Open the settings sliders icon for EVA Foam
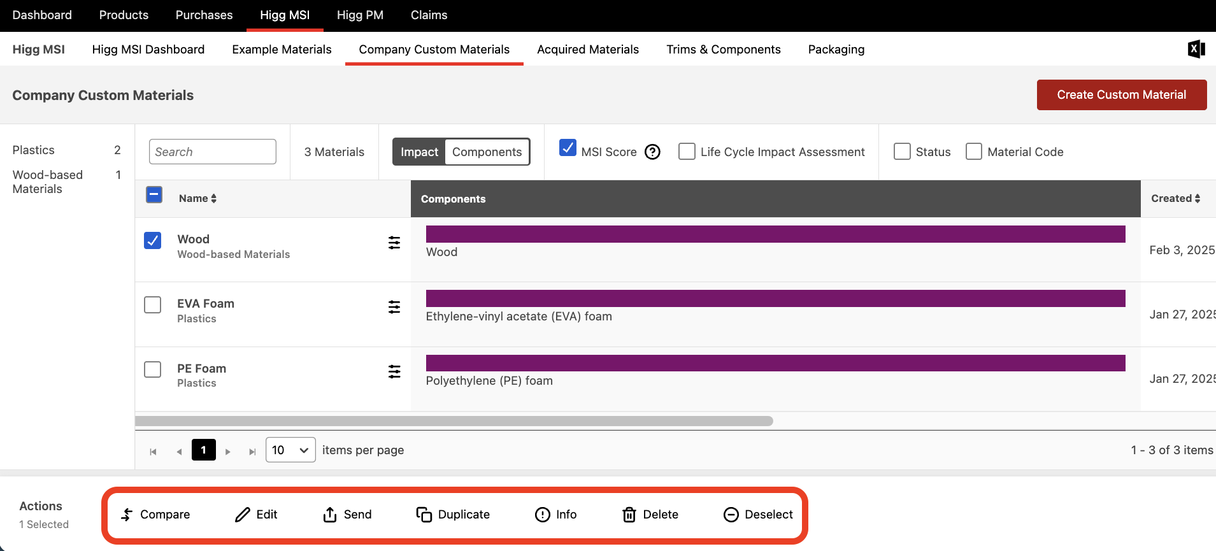This screenshot has height=551, width=1216. [x=394, y=307]
